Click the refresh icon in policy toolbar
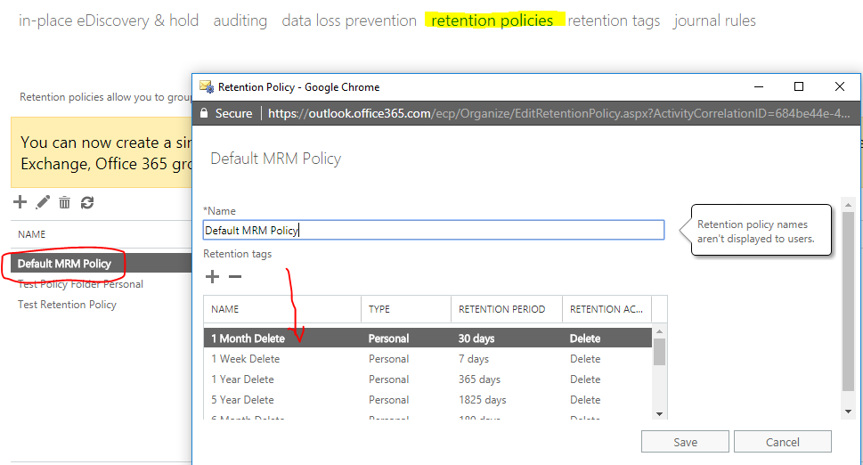 tap(86, 202)
